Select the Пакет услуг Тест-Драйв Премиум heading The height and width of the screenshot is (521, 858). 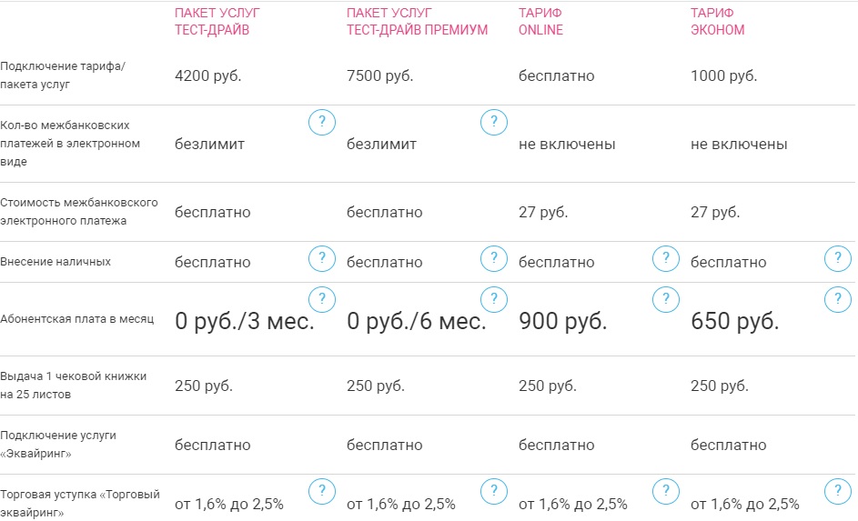(x=417, y=22)
